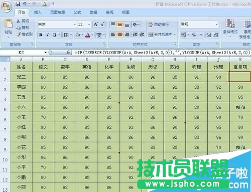Click the Insert Function fx button

point(68,53)
